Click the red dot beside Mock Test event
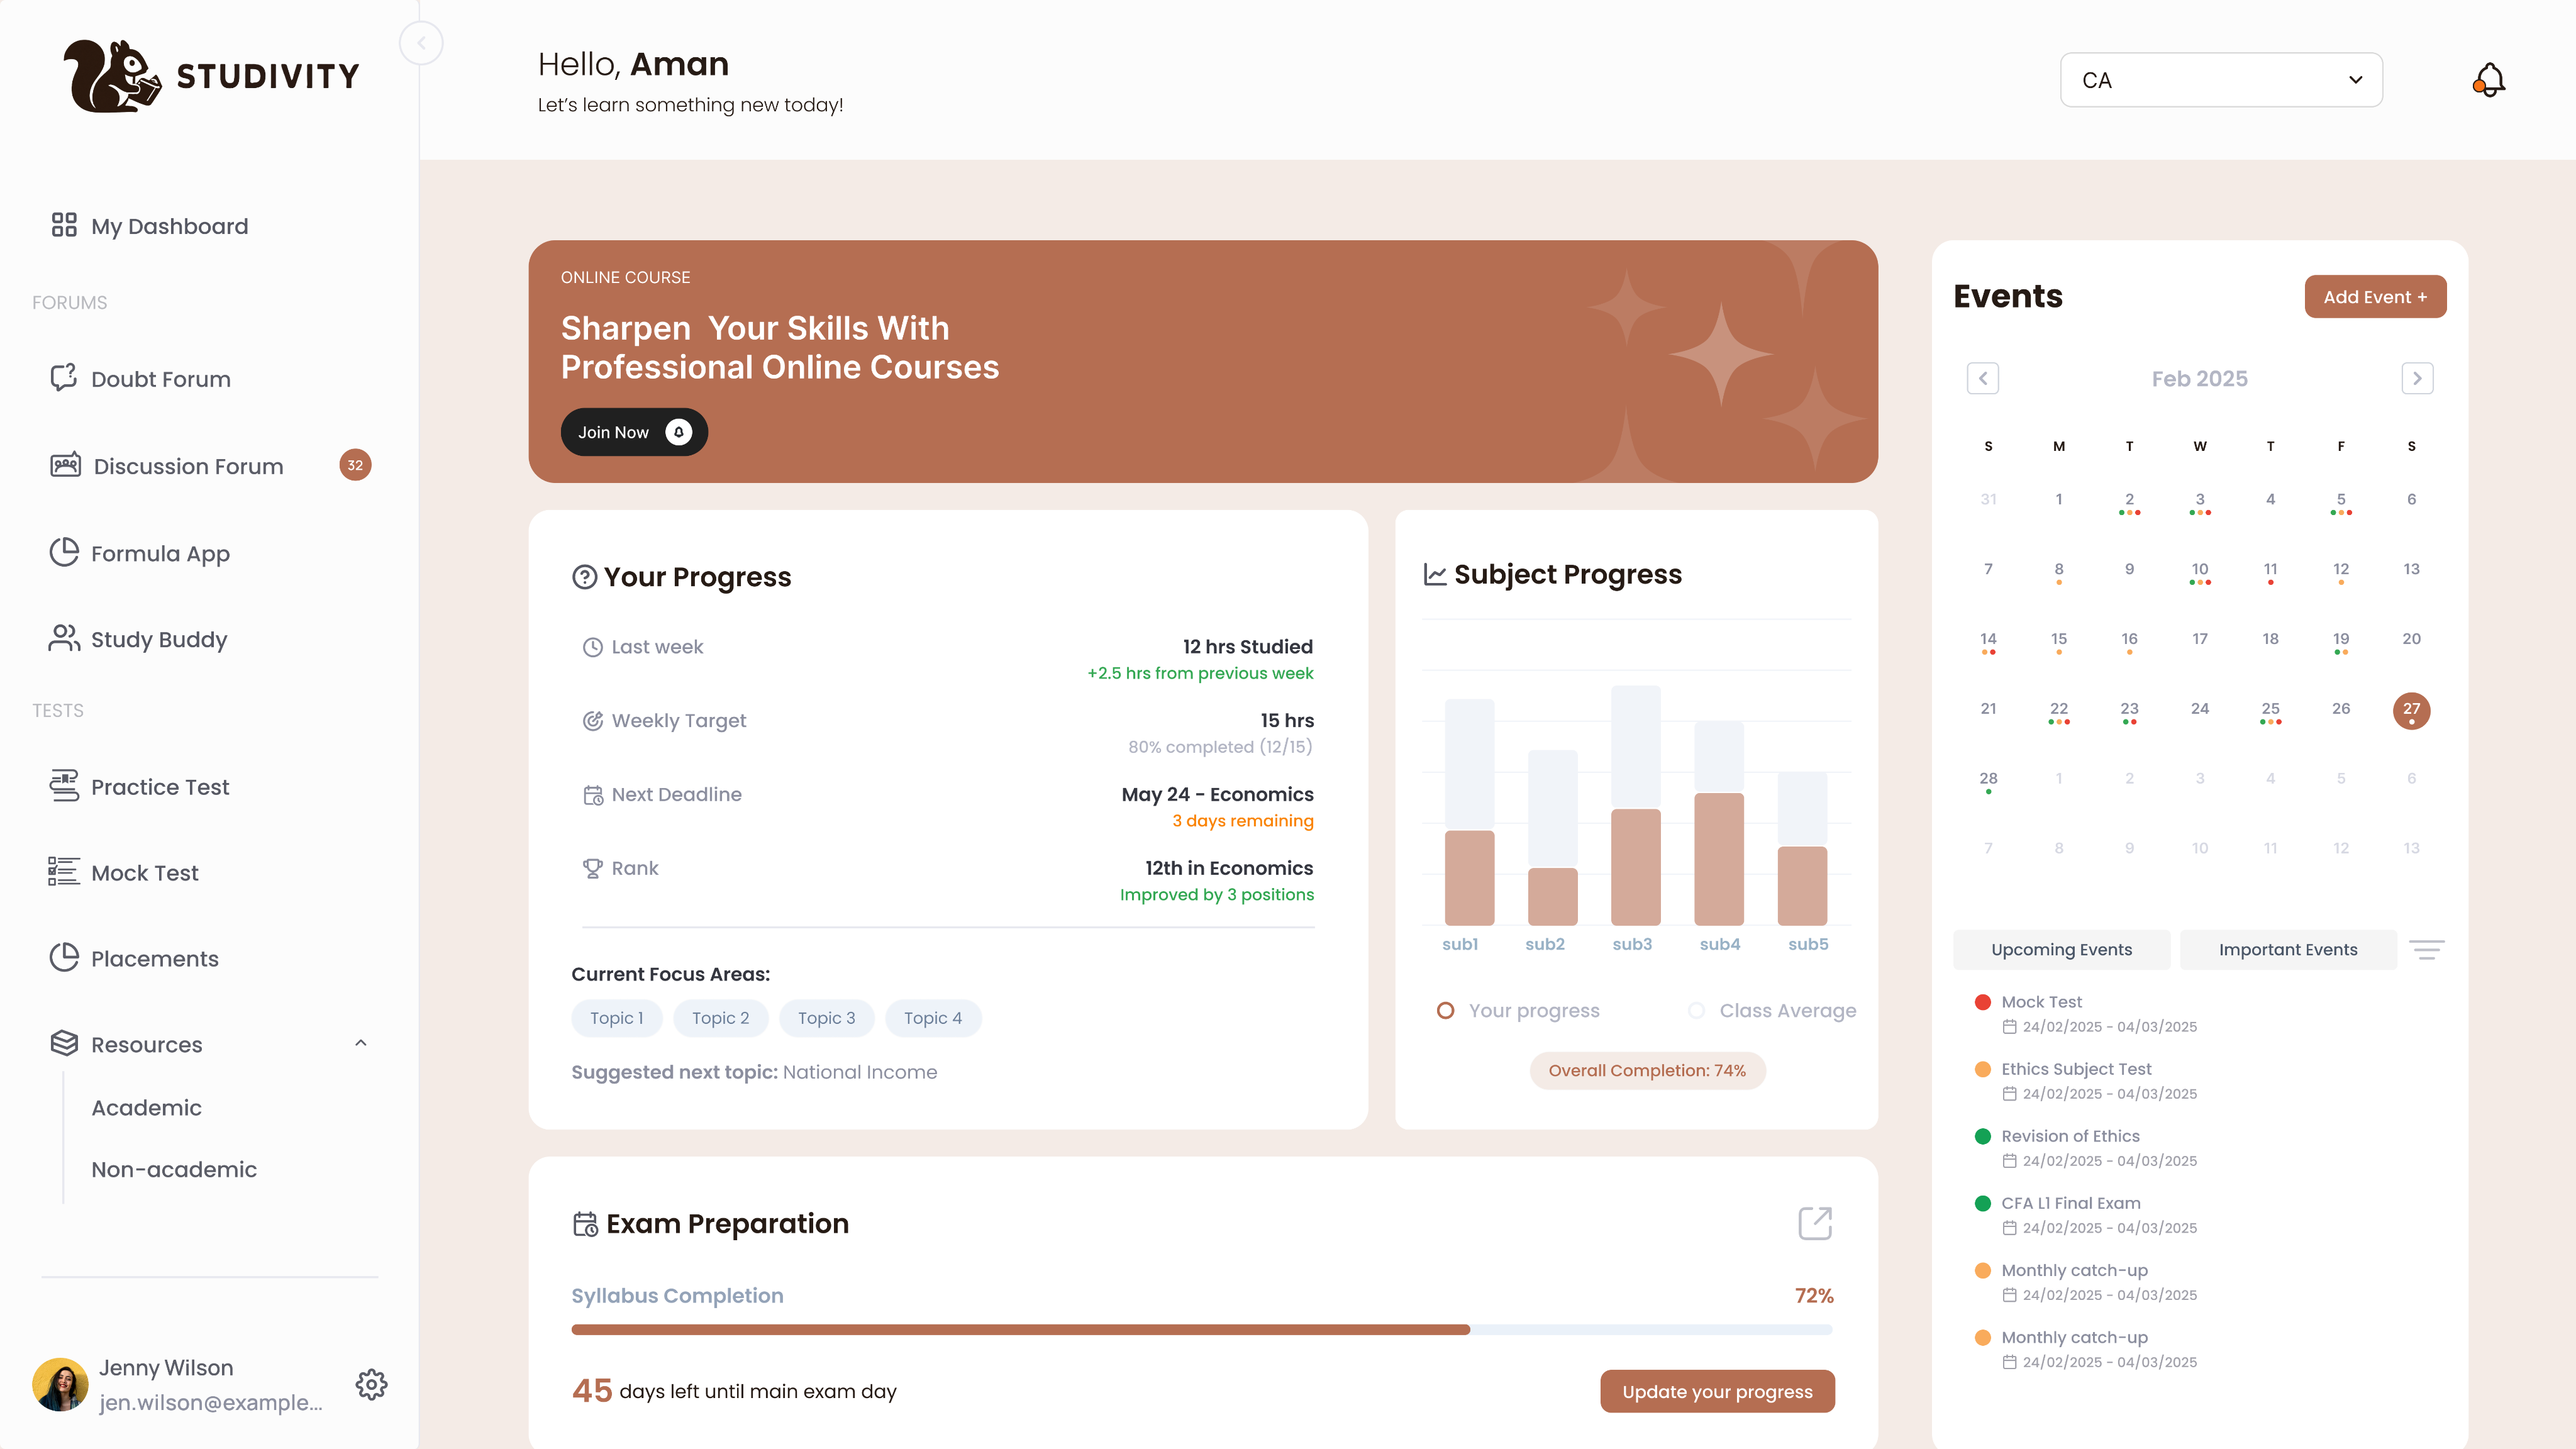 pos(1982,1002)
